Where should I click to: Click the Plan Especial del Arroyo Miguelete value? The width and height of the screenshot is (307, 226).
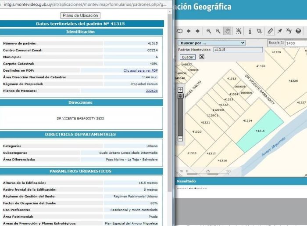pos(131,223)
